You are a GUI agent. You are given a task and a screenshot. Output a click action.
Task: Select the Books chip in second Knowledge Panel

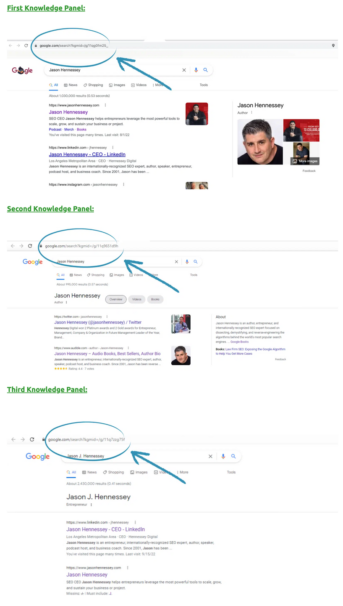pos(155,299)
